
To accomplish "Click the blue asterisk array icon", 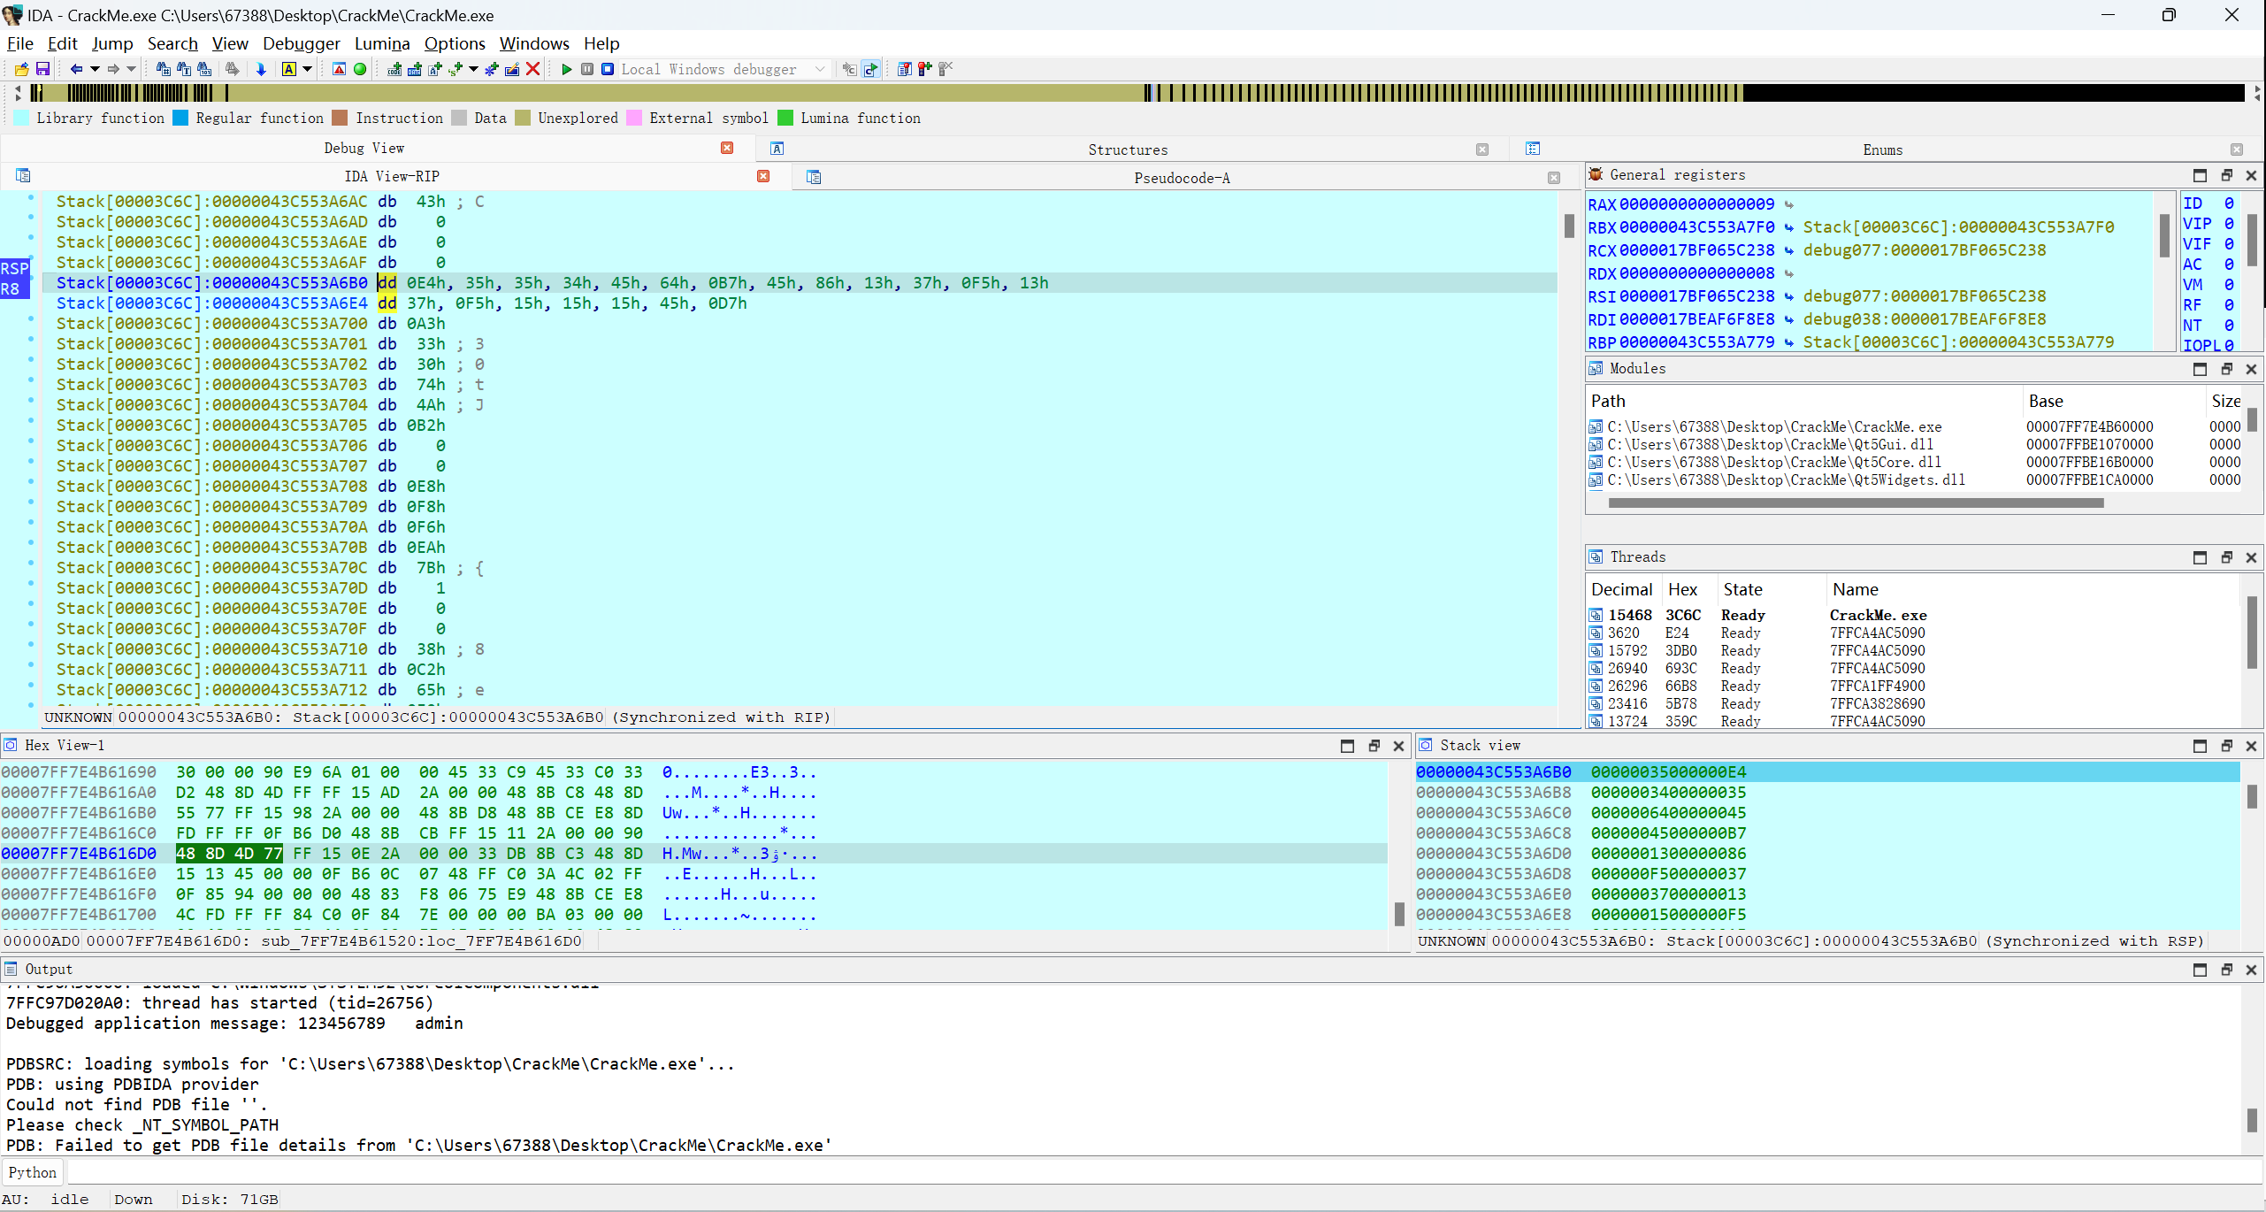I will point(492,69).
